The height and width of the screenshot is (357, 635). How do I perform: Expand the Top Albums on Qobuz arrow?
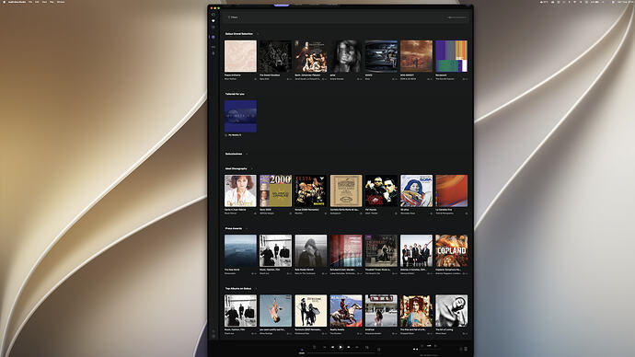point(256,289)
